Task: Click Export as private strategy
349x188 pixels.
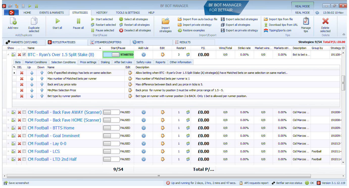Action: [239, 30]
